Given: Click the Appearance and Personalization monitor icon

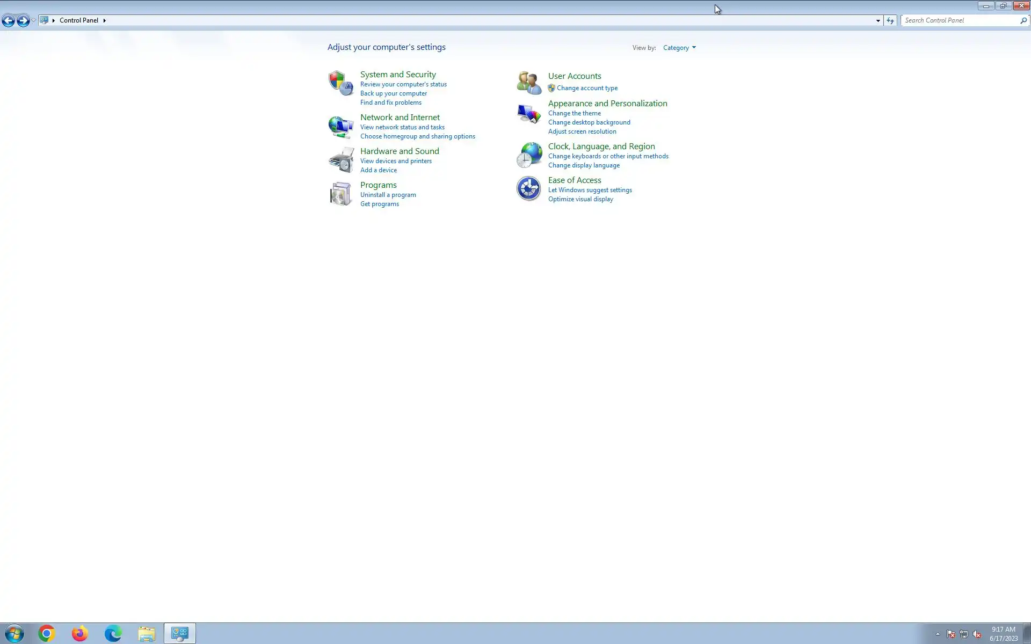Looking at the screenshot, I should [x=528, y=114].
